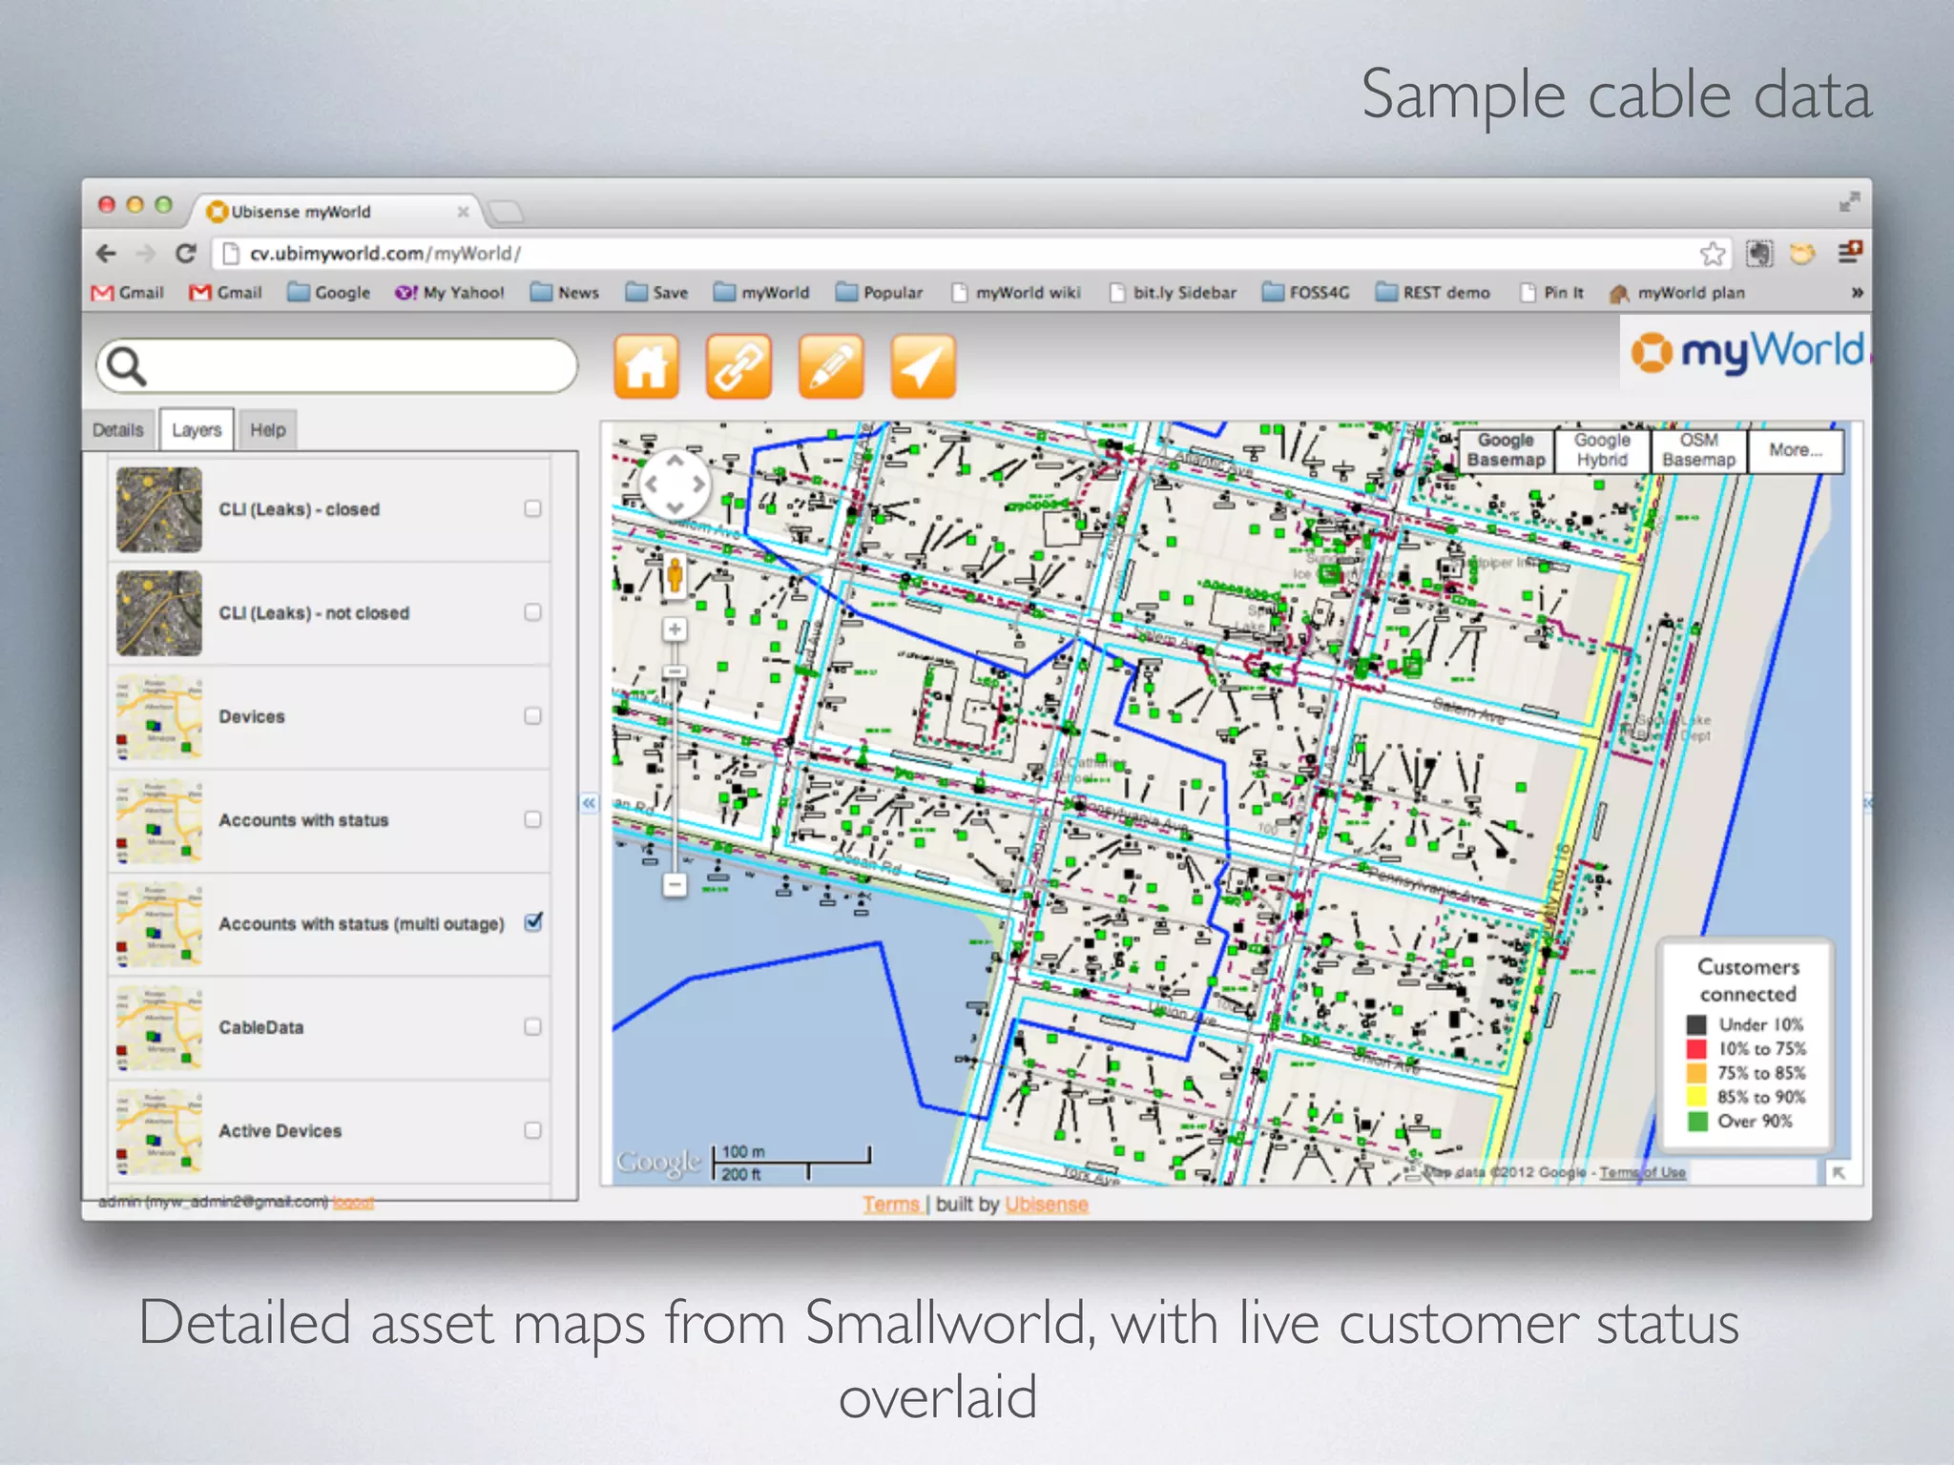Image resolution: width=1954 pixels, height=1465 pixels.
Task: Open the Google bookmarks folder
Action: [x=328, y=293]
